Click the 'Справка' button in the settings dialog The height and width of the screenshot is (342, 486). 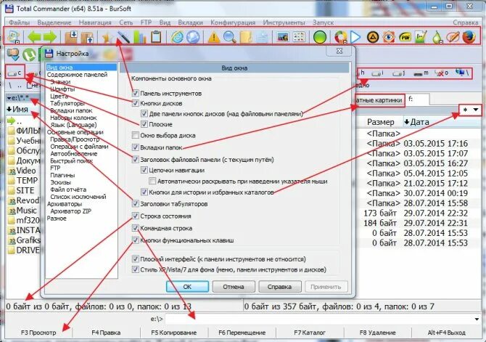(279, 287)
